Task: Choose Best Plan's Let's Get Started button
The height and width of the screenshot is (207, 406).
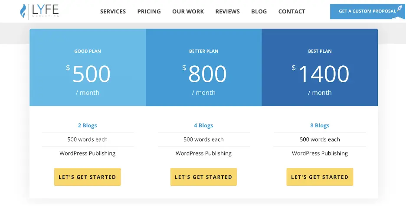Action: tap(320, 177)
